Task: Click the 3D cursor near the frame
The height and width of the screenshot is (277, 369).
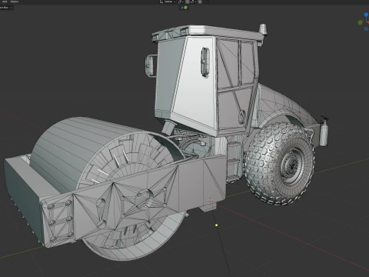Action: pyautogui.click(x=210, y=202)
